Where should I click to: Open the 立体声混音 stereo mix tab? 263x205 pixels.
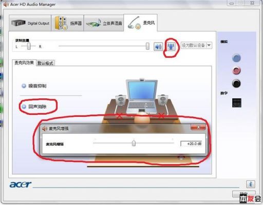tap(104, 23)
